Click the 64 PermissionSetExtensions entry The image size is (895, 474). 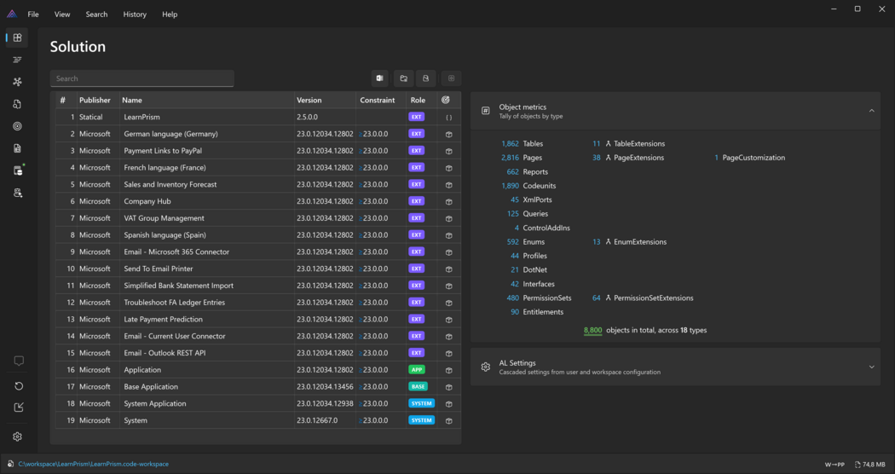[643, 298]
